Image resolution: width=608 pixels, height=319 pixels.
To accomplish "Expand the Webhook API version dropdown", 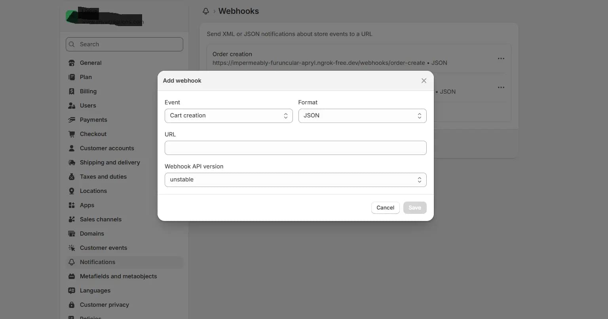I will (x=295, y=180).
